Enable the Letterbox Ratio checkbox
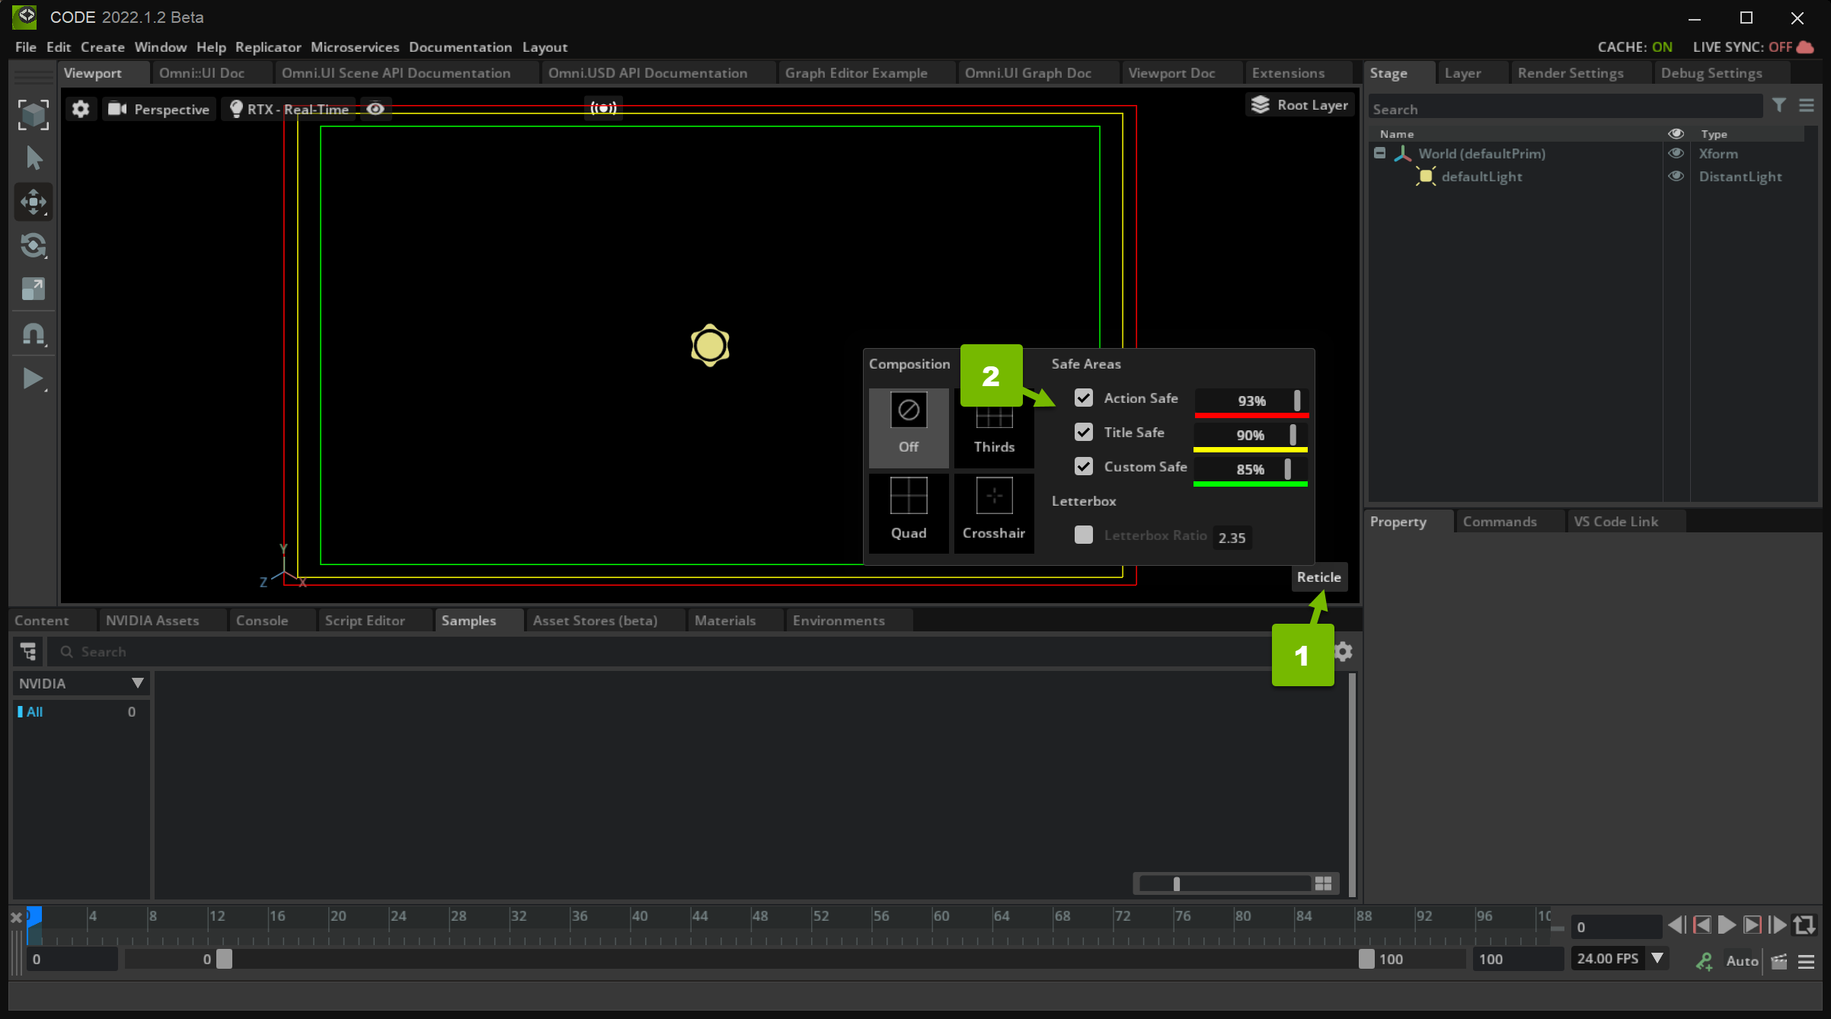The image size is (1831, 1019). click(1084, 535)
